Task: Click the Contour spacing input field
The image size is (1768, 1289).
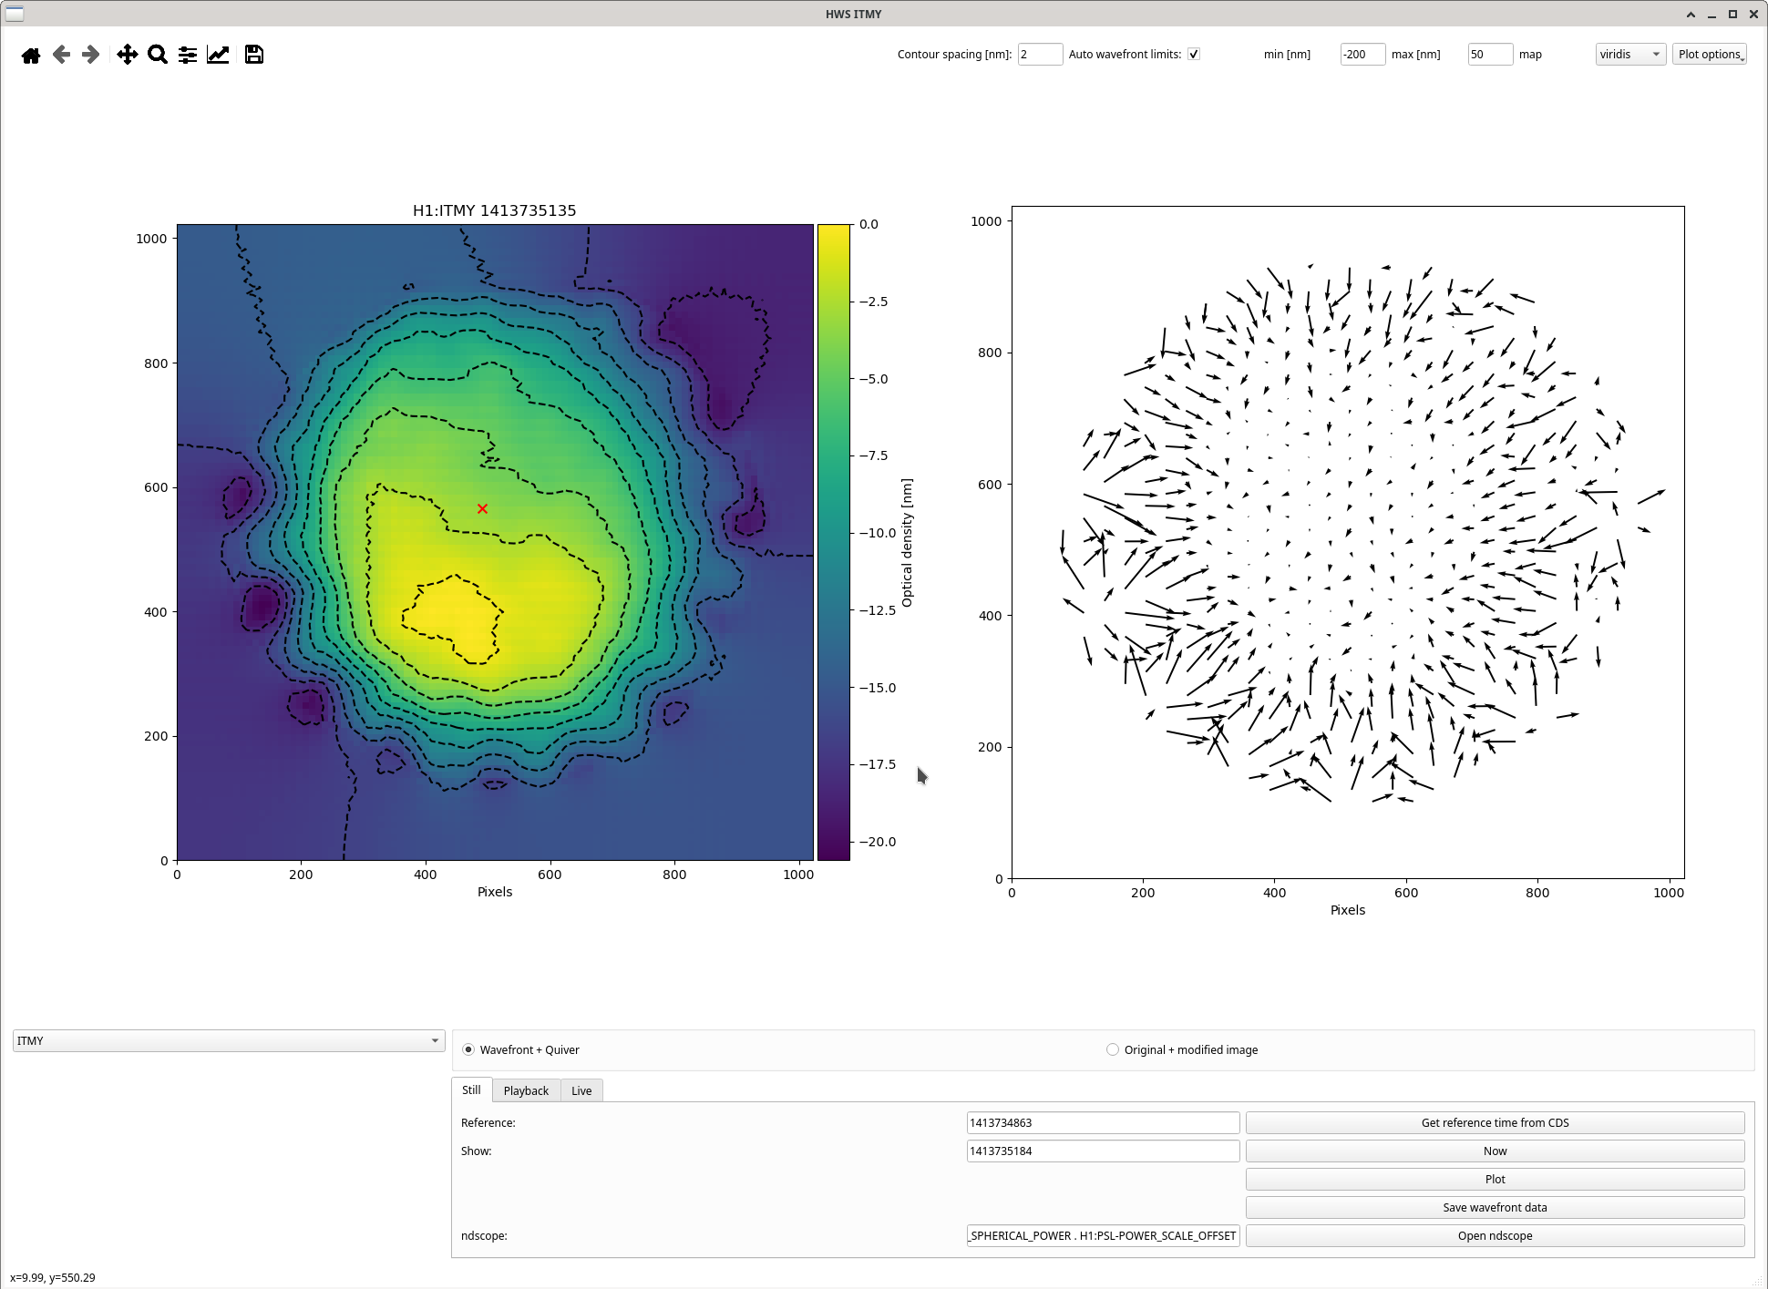Action: (x=1040, y=55)
